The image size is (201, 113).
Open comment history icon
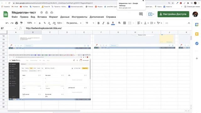[141, 14]
